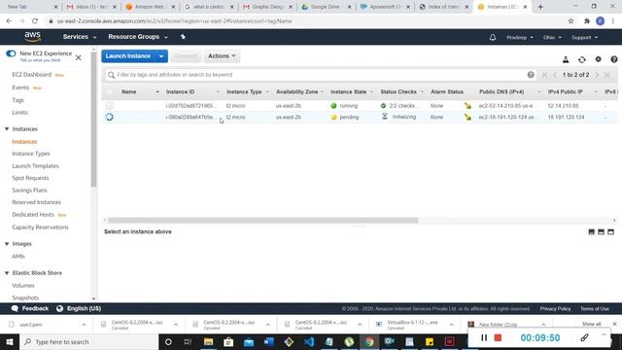The width and height of the screenshot is (622, 350).
Task: Open the Services menu
Action: pyautogui.click(x=80, y=37)
